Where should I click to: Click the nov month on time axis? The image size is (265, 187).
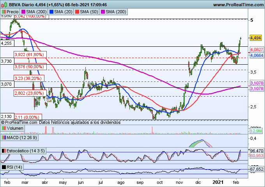click(179, 183)
